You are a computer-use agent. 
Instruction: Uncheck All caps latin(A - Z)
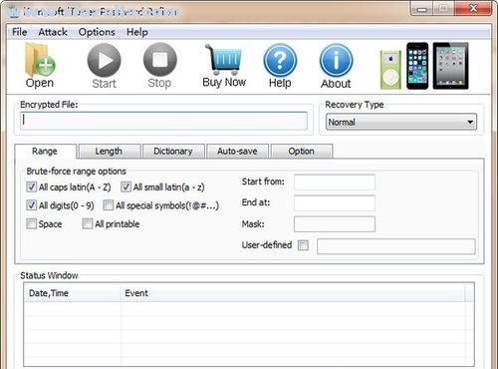pyautogui.click(x=32, y=186)
